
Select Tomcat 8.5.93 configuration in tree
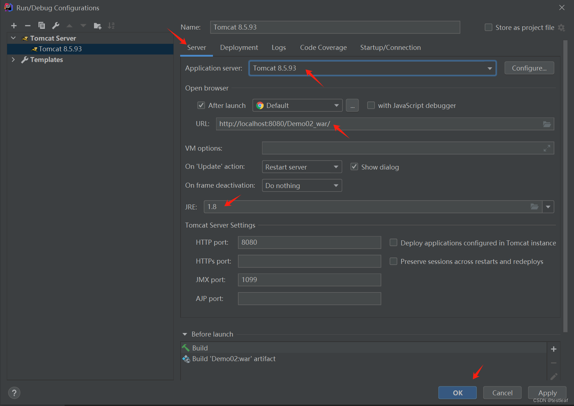(x=90, y=49)
